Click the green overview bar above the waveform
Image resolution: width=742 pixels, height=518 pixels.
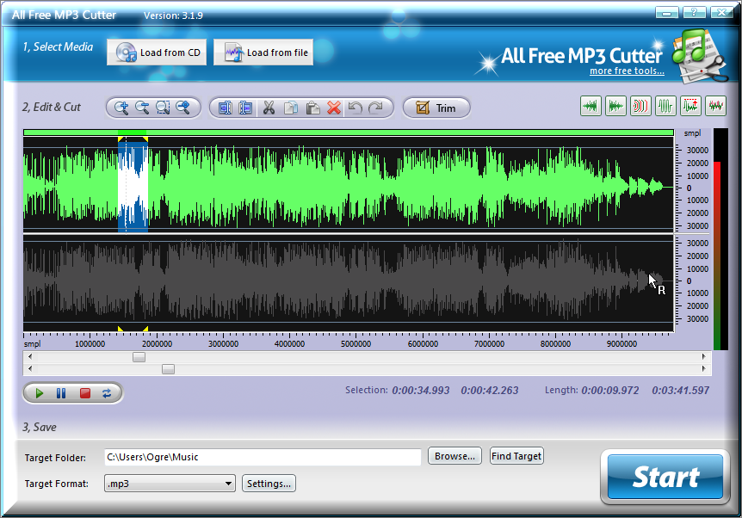tap(349, 133)
